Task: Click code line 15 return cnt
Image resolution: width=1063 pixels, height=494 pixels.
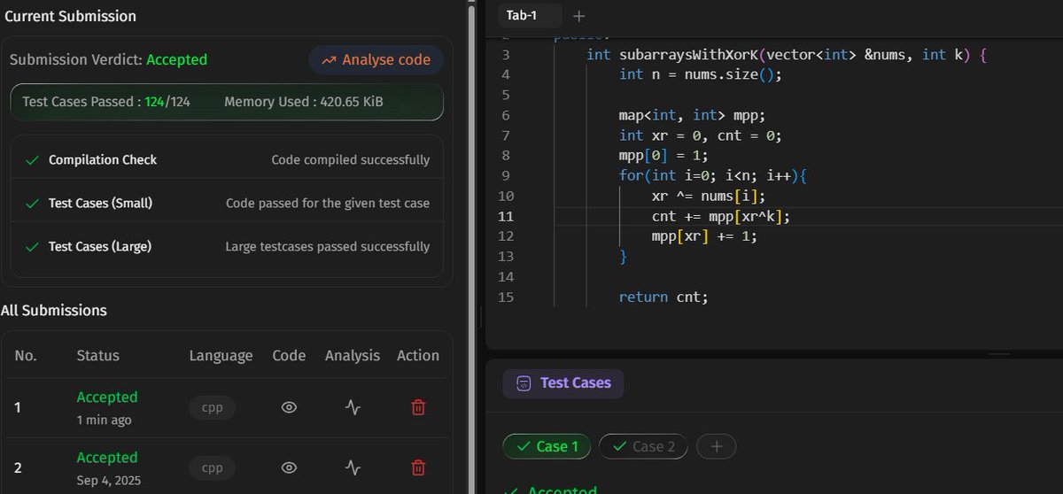Action: (x=663, y=297)
